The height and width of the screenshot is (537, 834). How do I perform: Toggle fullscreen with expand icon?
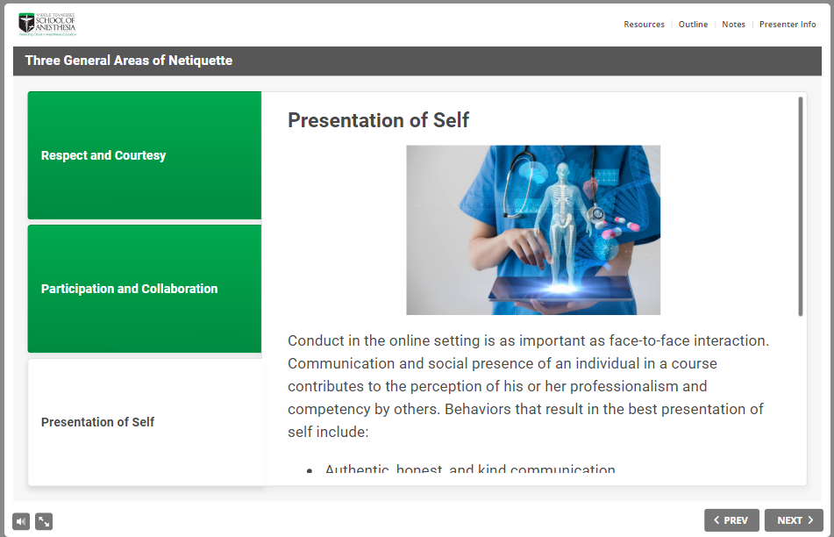coord(44,520)
